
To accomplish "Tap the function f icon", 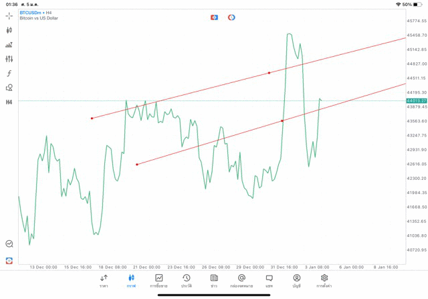I will click(x=9, y=73).
